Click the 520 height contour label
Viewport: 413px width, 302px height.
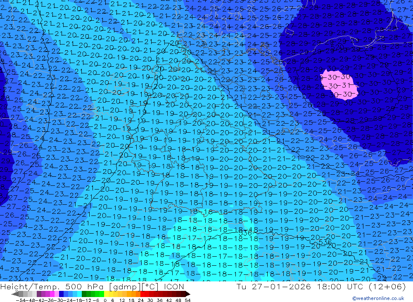[337, 47]
